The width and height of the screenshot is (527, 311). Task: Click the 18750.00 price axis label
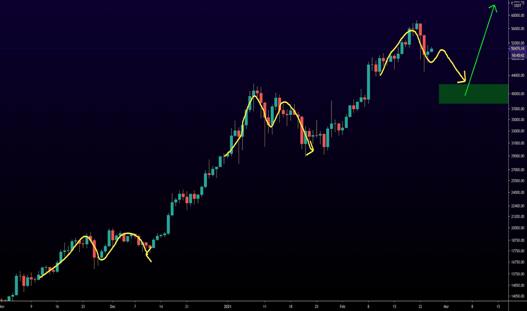[518, 240]
